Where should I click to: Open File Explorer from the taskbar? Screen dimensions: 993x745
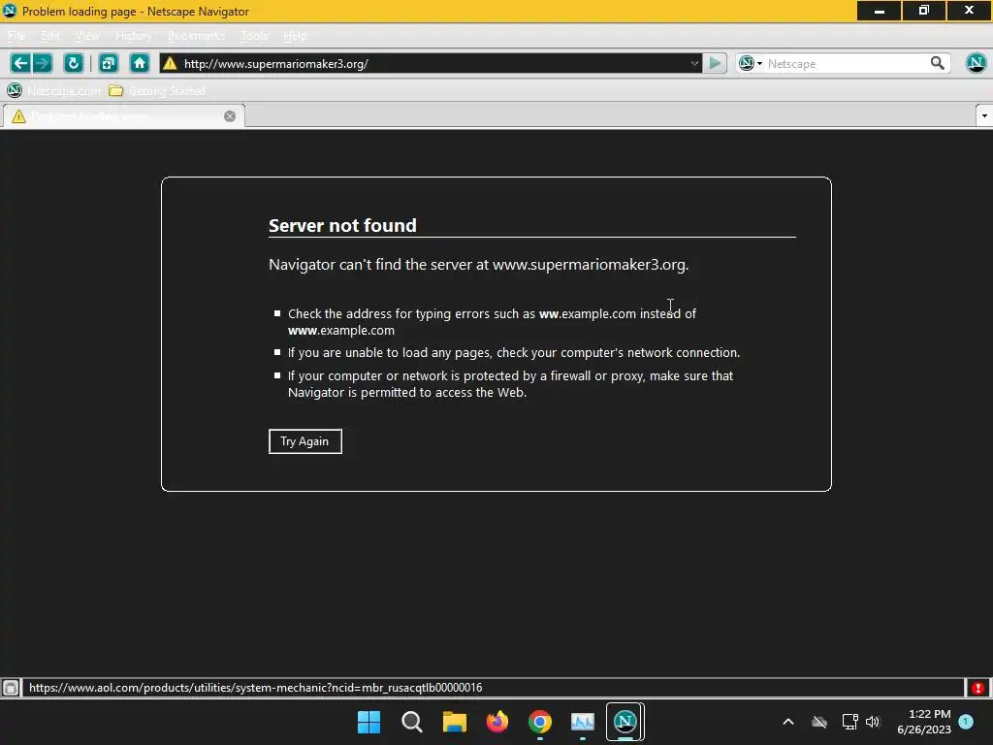pos(454,722)
